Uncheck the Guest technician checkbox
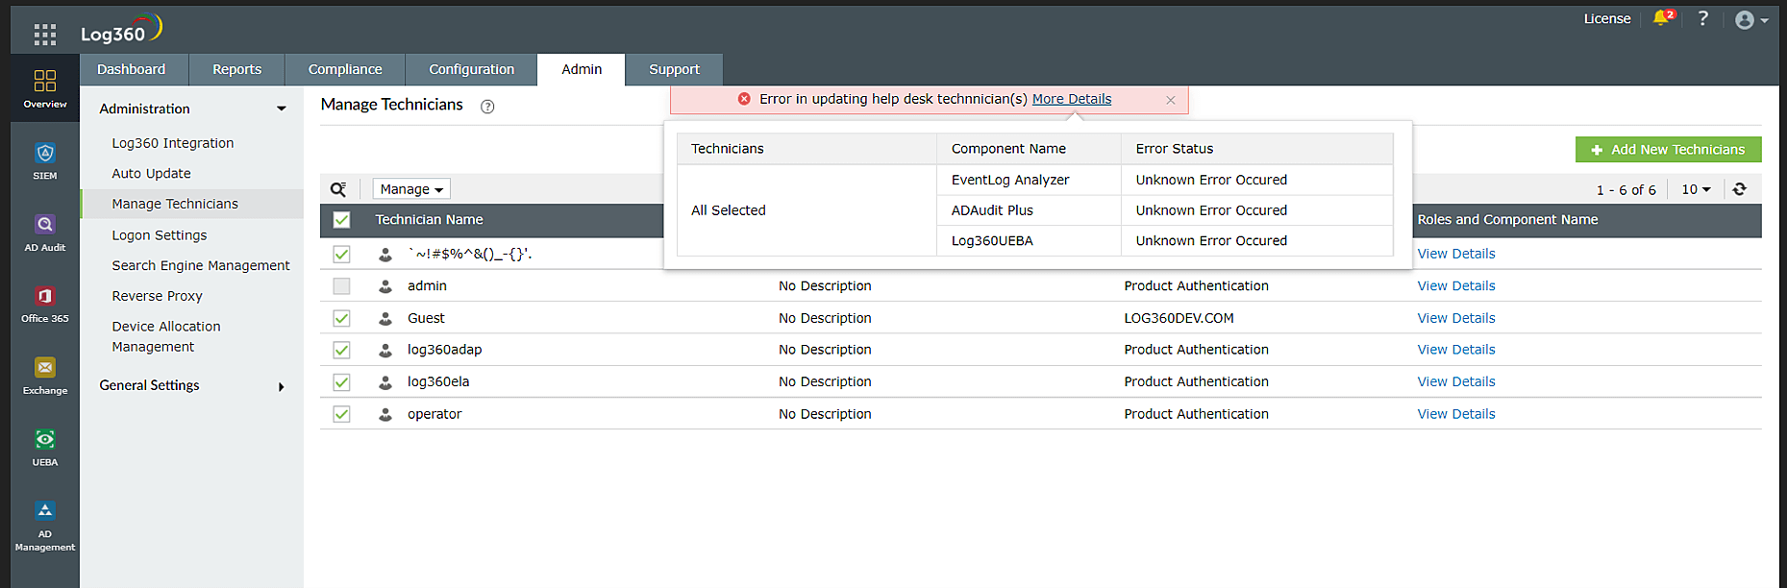Image resolution: width=1787 pixels, height=588 pixels. [x=341, y=318]
